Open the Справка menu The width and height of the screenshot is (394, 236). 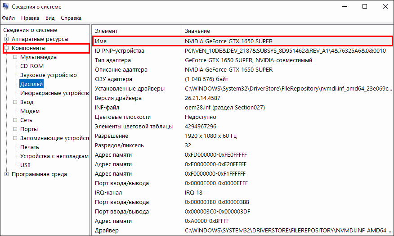pos(71,18)
